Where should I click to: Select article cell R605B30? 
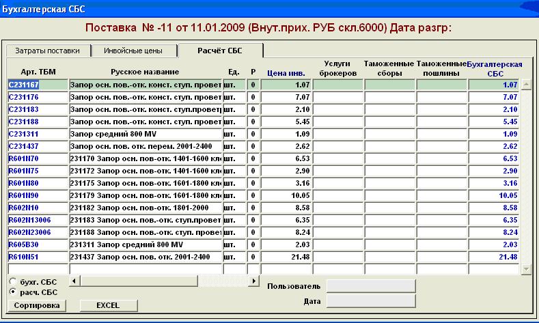point(38,244)
